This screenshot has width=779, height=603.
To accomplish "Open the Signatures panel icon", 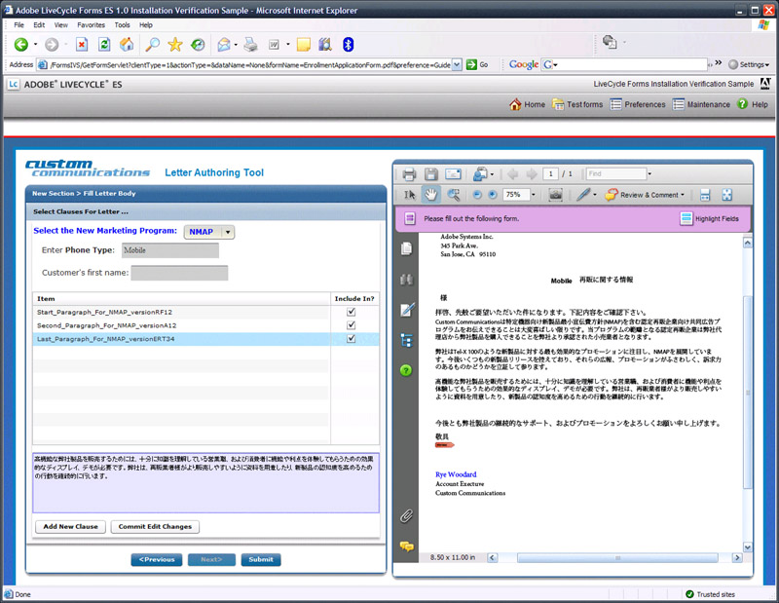I will point(407,310).
